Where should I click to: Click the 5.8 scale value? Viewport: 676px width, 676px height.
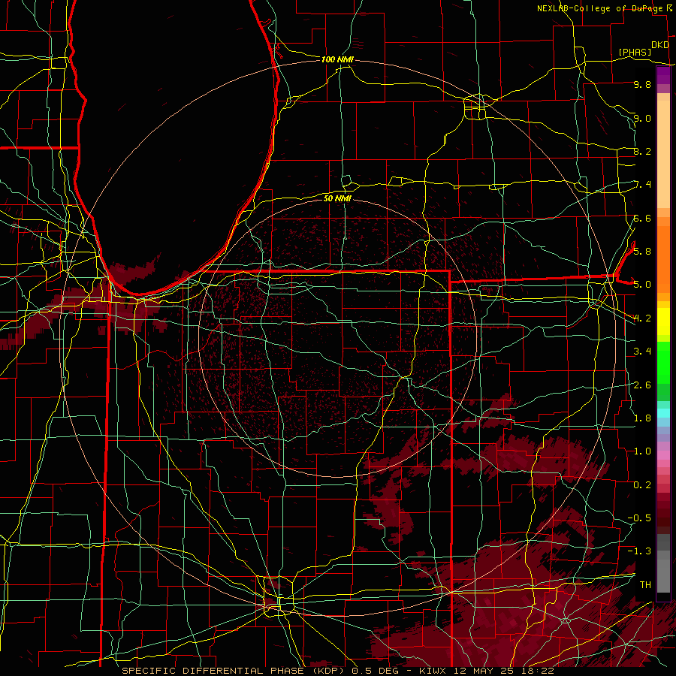(642, 252)
